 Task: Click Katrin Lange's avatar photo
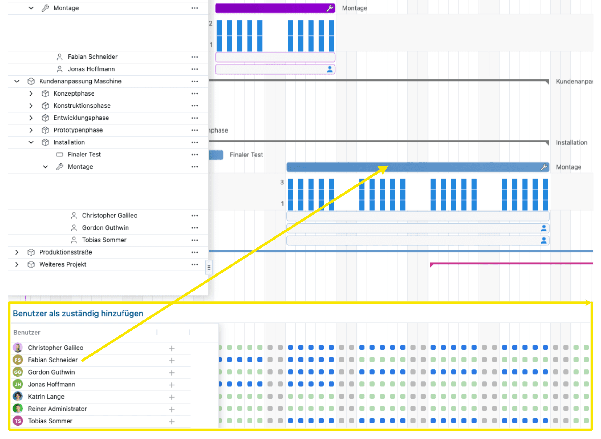tap(18, 396)
